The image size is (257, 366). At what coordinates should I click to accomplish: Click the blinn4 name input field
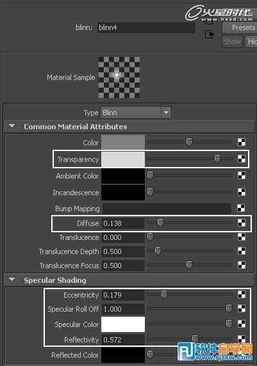(146, 28)
